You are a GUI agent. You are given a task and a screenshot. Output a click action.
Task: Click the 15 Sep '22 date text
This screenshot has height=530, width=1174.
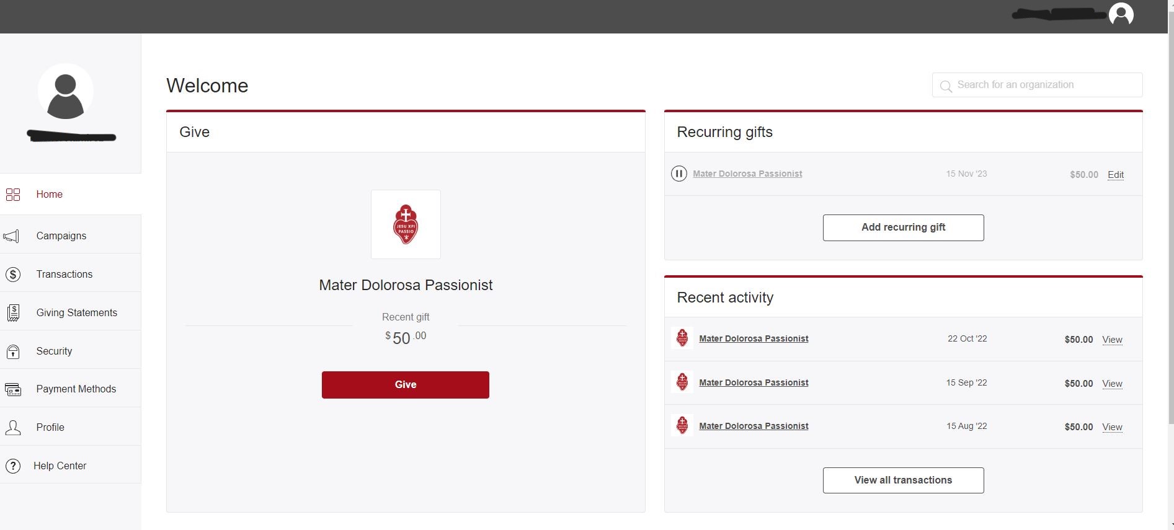click(966, 382)
